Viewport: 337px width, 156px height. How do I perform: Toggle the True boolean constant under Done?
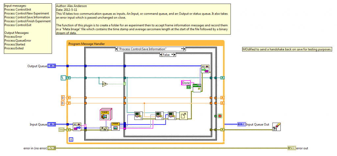click(189, 87)
